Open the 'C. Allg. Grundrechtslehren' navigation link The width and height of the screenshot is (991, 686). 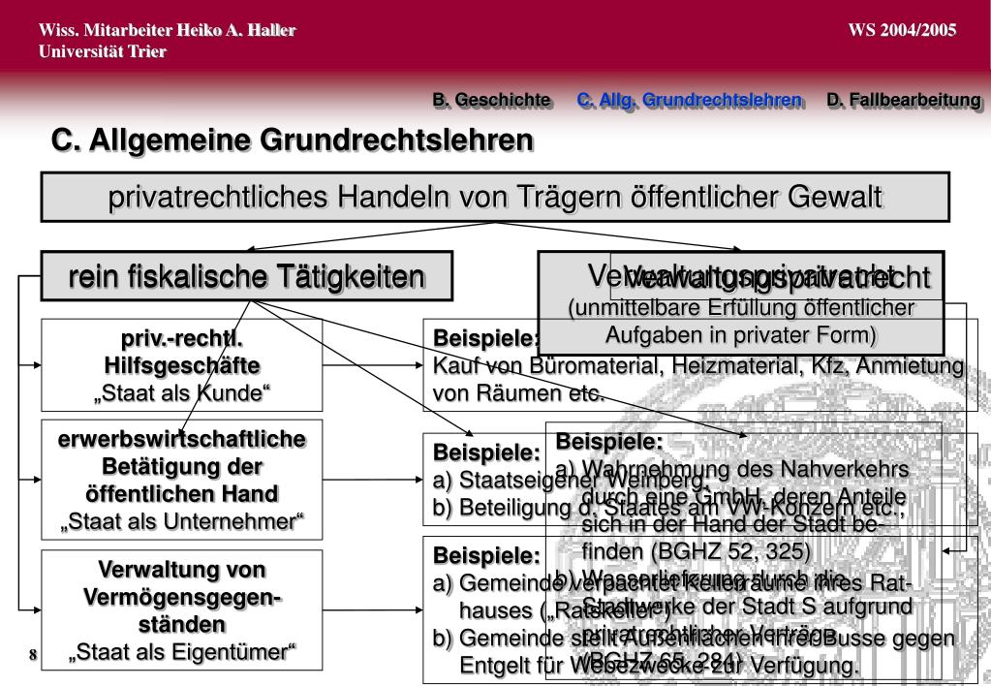[689, 100]
